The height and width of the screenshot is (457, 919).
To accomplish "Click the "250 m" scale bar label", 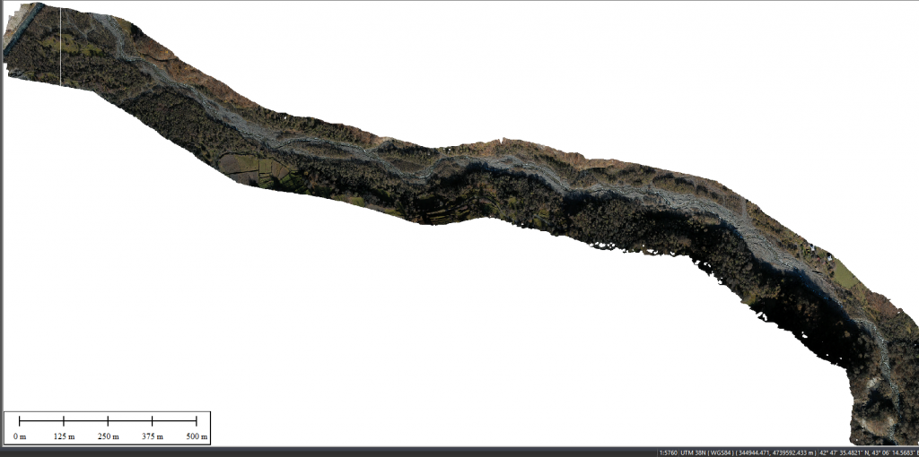I will (x=108, y=436).
